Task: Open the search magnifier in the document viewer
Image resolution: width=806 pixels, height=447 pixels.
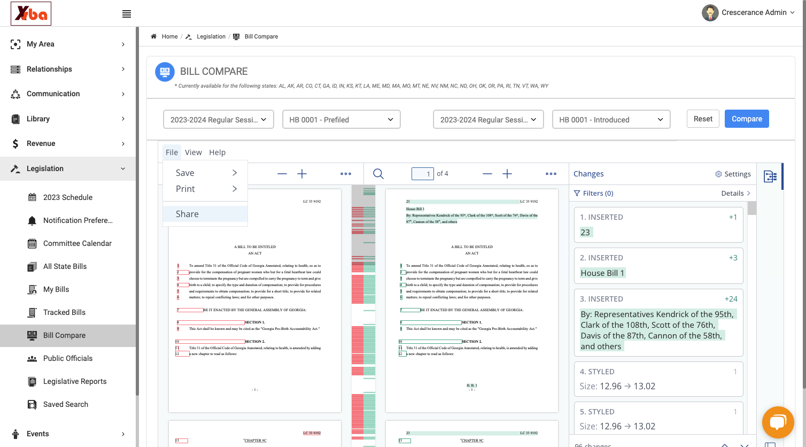Action: coord(378,174)
